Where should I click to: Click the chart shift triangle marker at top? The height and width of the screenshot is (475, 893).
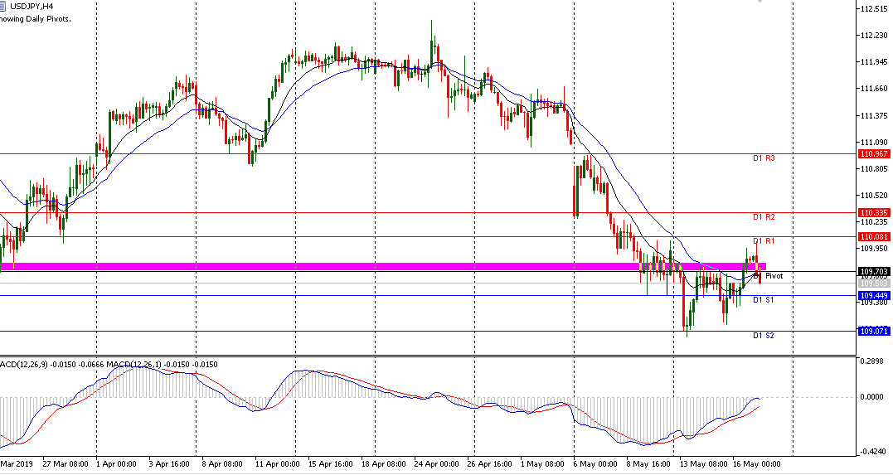(x=758, y=2)
